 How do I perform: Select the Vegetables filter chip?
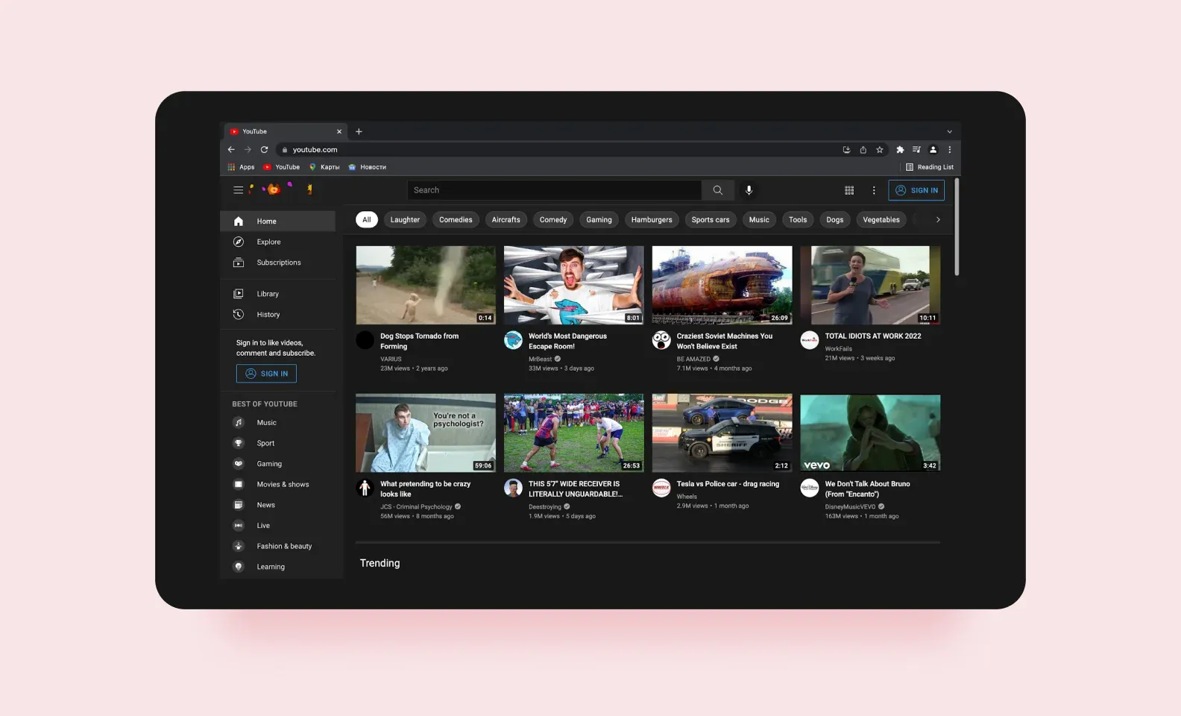coord(881,220)
